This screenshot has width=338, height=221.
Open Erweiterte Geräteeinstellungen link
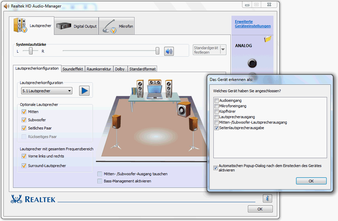pyautogui.click(x=253, y=24)
